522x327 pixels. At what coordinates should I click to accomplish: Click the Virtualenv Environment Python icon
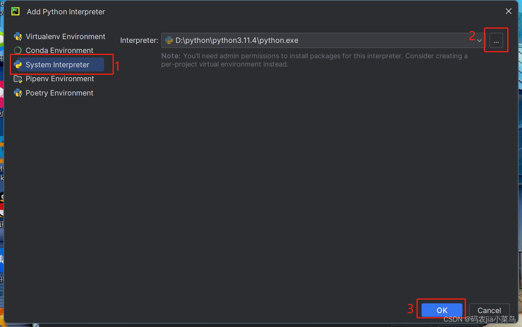click(x=18, y=36)
